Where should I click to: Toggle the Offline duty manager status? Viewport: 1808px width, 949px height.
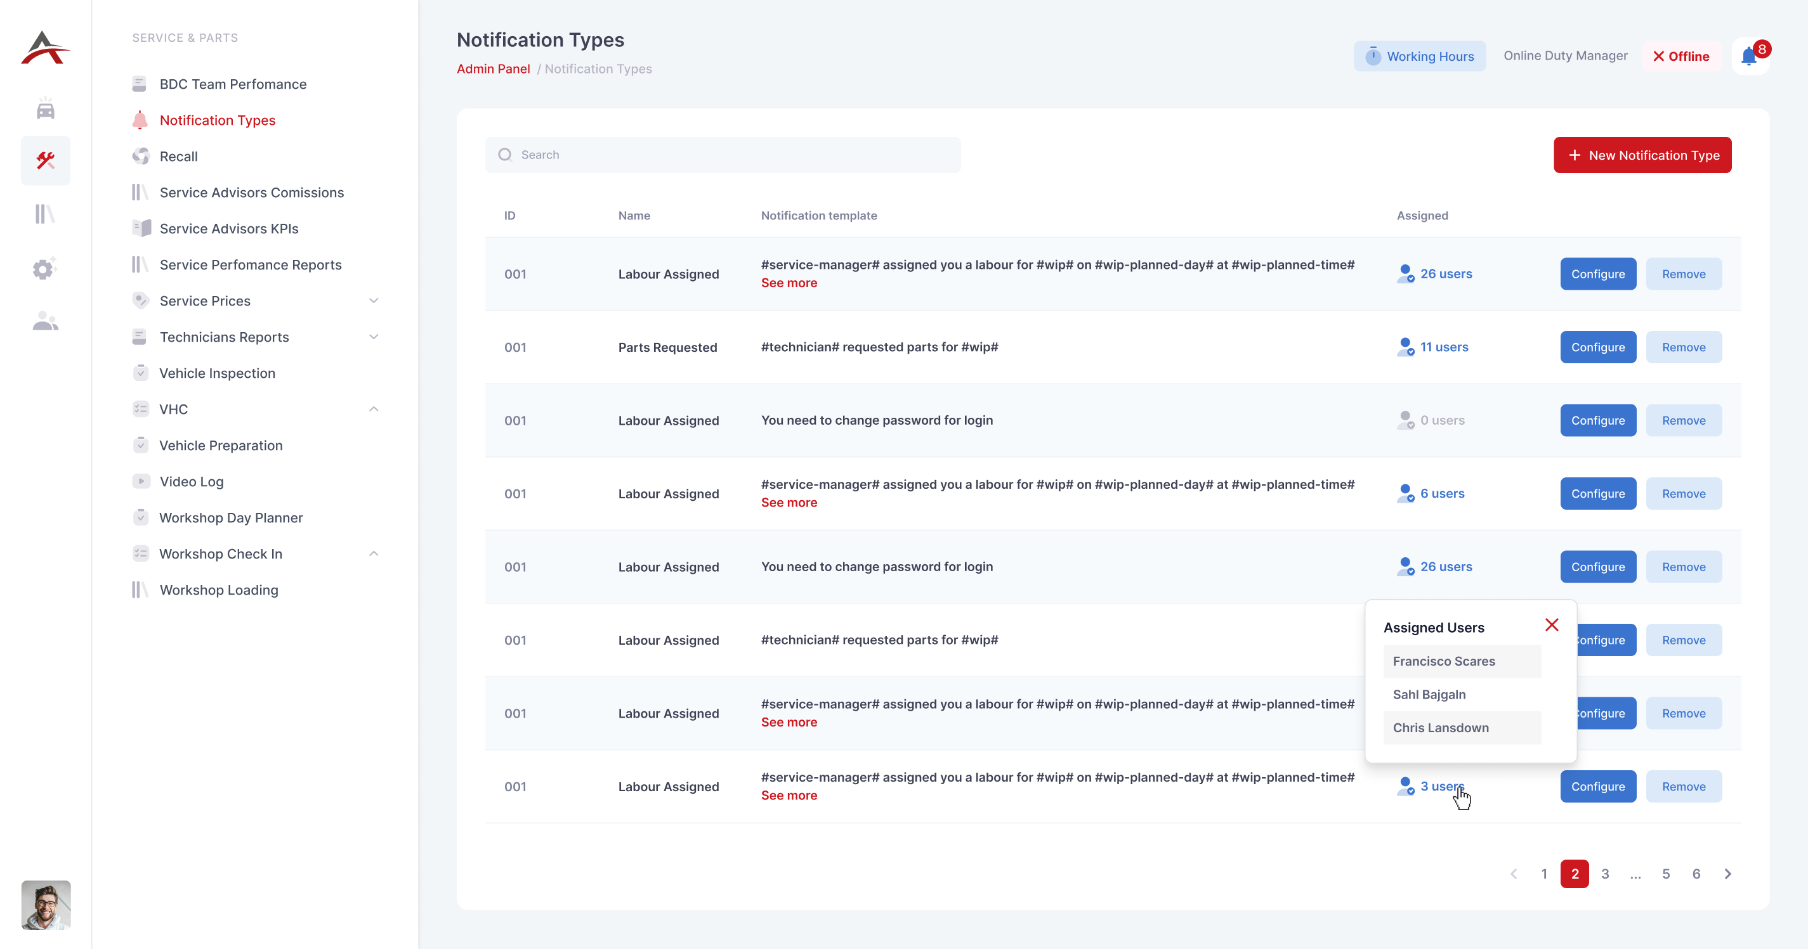1681,56
